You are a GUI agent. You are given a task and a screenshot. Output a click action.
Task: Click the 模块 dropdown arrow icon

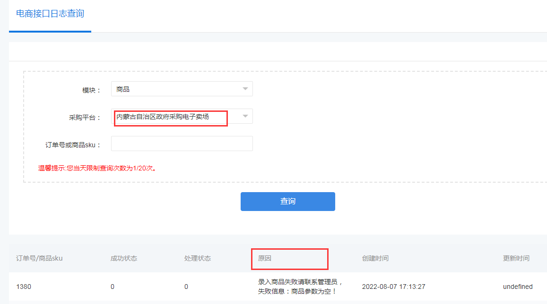pyautogui.click(x=245, y=89)
